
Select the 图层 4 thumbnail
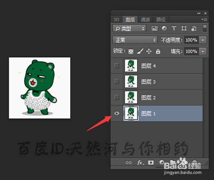[x=131, y=66]
